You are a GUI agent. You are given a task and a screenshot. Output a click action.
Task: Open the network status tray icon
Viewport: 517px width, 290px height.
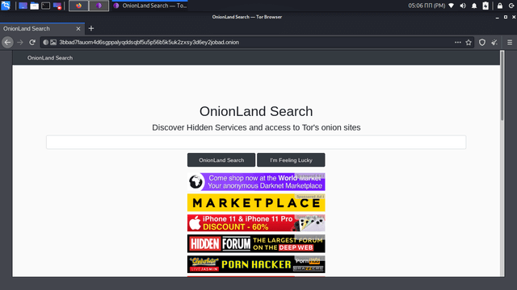pos(452,6)
